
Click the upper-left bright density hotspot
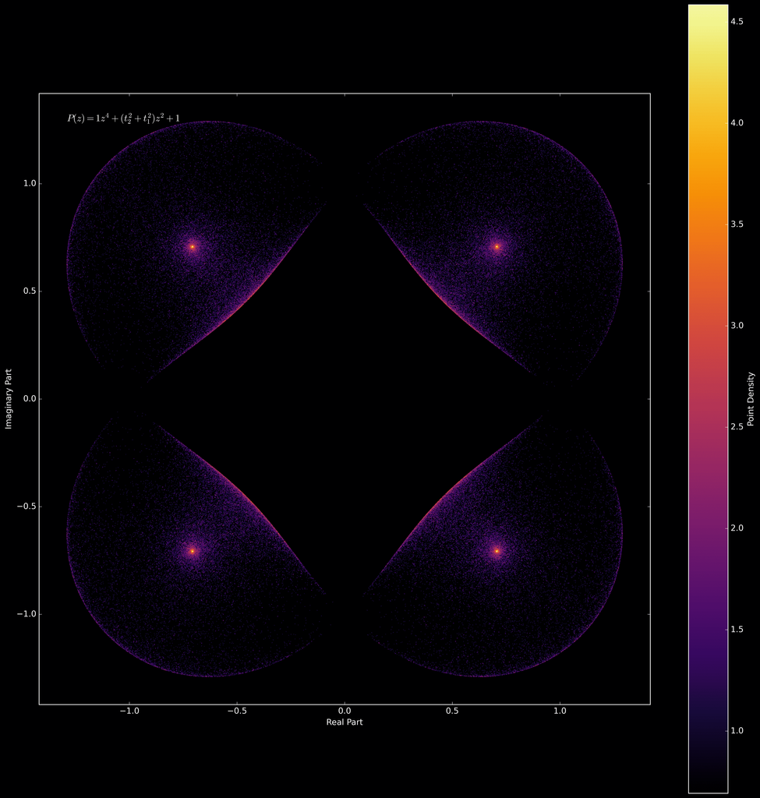(x=193, y=247)
